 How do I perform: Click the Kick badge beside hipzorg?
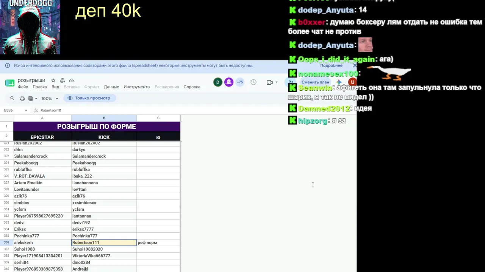click(x=292, y=121)
